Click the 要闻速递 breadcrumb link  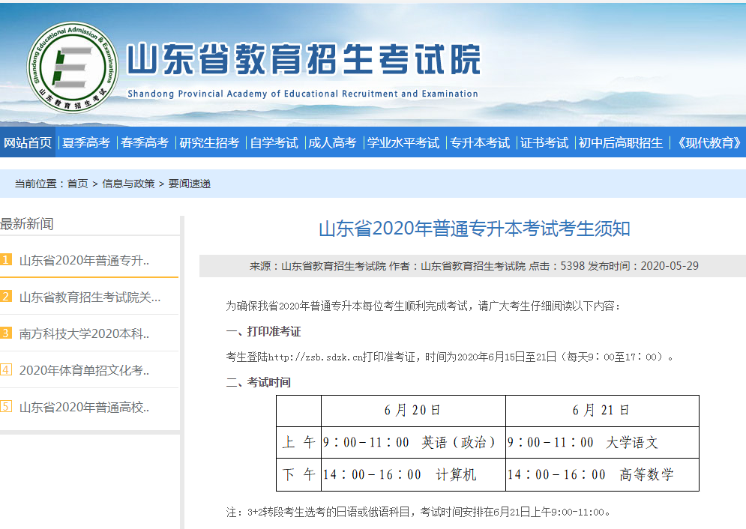(x=190, y=184)
